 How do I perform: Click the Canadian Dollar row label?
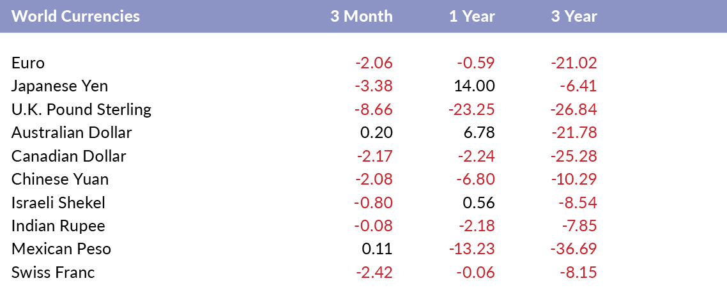(68, 156)
